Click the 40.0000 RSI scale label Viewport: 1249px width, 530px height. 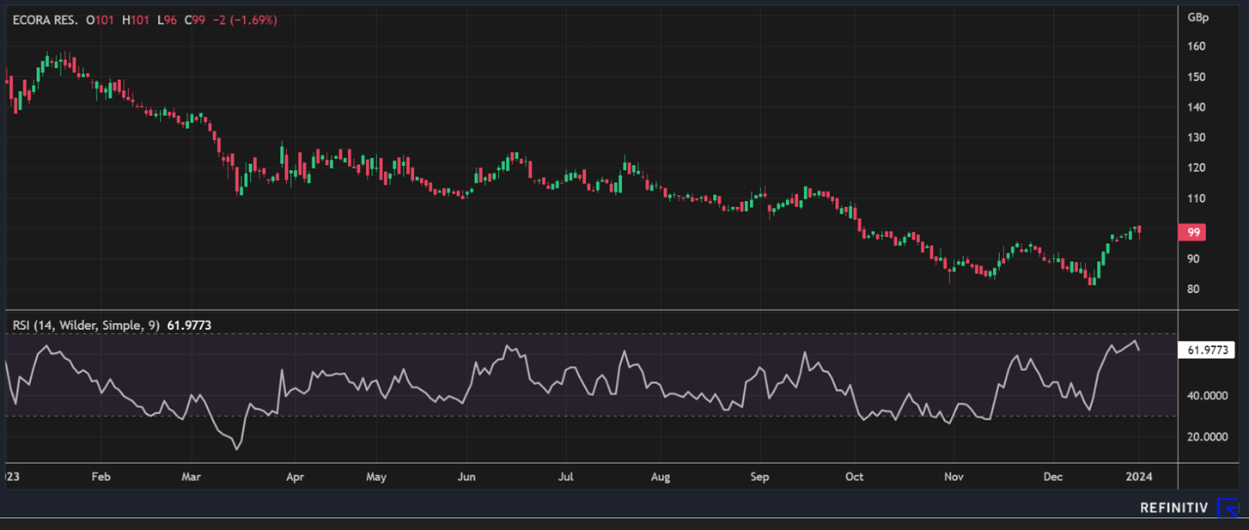(x=1207, y=396)
